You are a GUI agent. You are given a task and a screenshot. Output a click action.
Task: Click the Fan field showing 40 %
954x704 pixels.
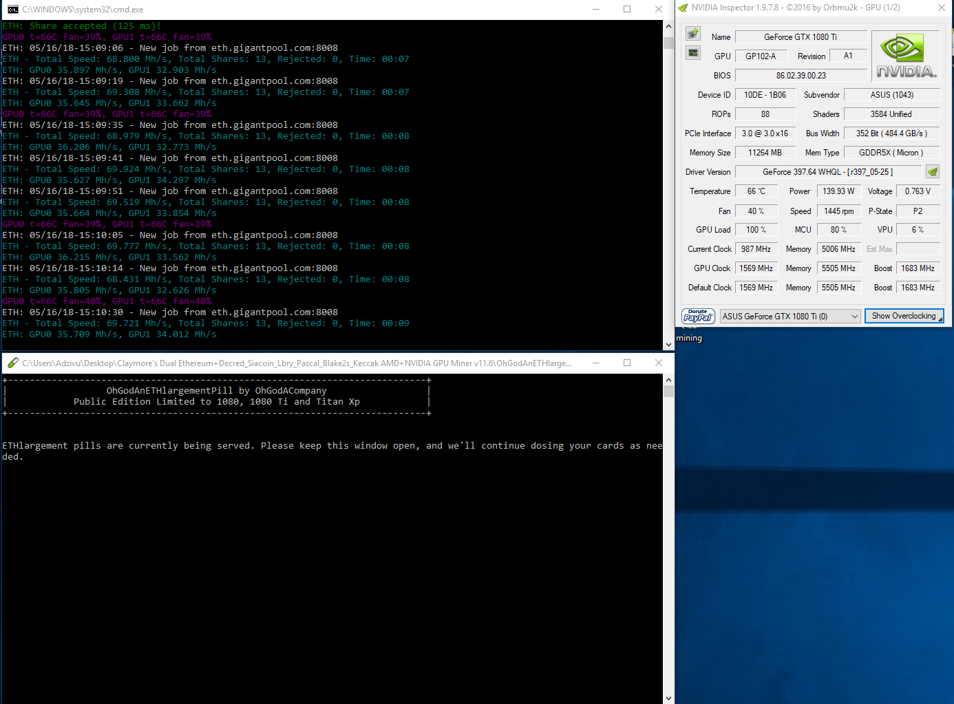click(756, 211)
